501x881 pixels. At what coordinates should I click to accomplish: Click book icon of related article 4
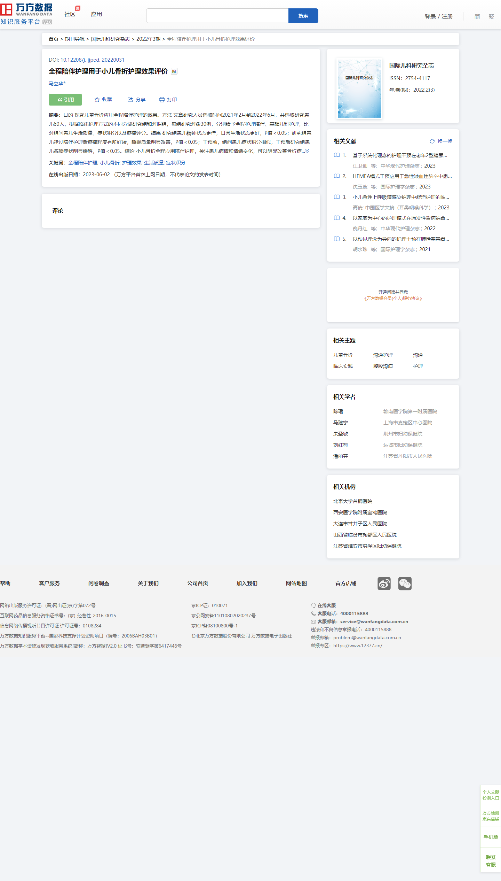coord(337,218)
